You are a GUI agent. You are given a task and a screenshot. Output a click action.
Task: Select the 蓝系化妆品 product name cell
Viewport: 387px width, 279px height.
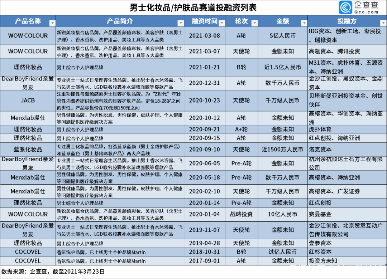pyautogui.click(x=28, y=150)
